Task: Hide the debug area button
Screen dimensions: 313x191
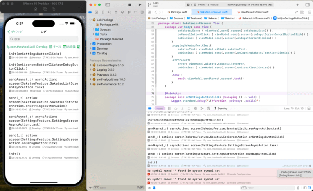Action: coord(309,108)
